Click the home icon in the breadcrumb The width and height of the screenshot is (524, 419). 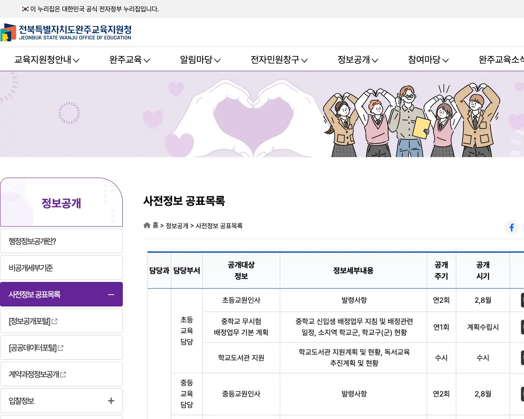point(147,225)
